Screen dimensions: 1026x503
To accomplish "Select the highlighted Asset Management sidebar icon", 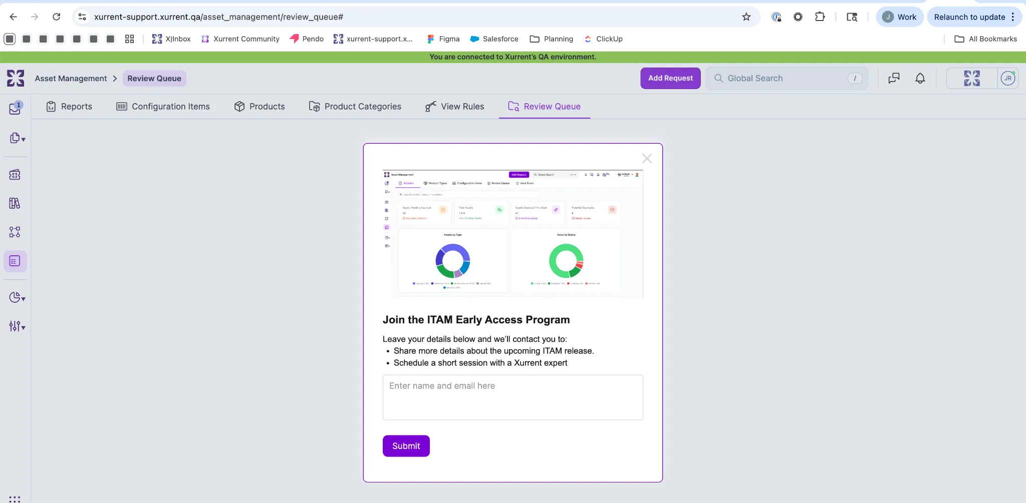I will 15,261.
